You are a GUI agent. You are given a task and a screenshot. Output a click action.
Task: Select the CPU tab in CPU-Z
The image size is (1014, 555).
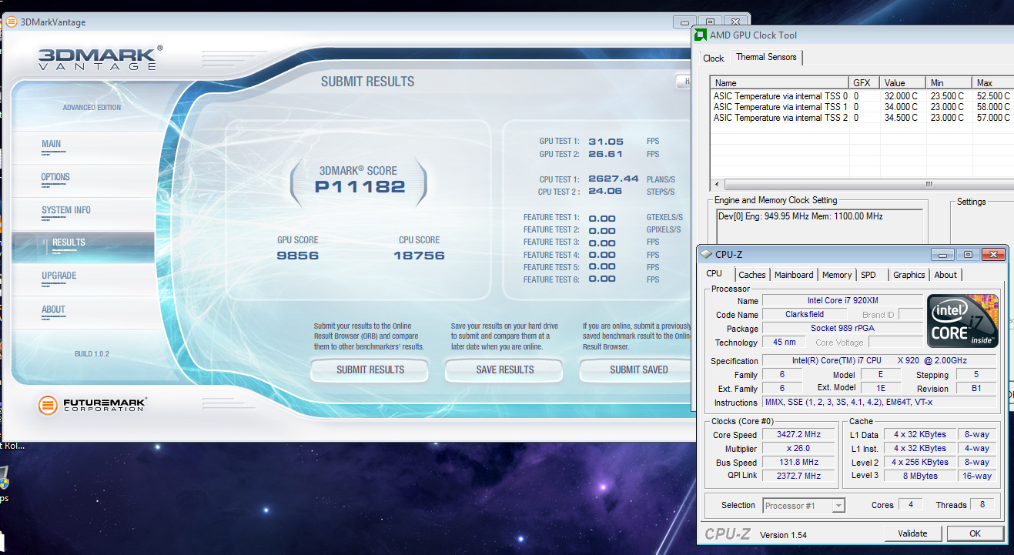[714, 273]
